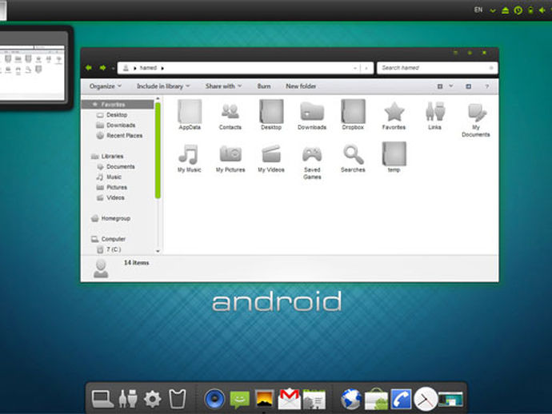Viewport: 552px width, 414px height.
Task: Launch the blue speaker music app
Action: [x=214, y=400]
